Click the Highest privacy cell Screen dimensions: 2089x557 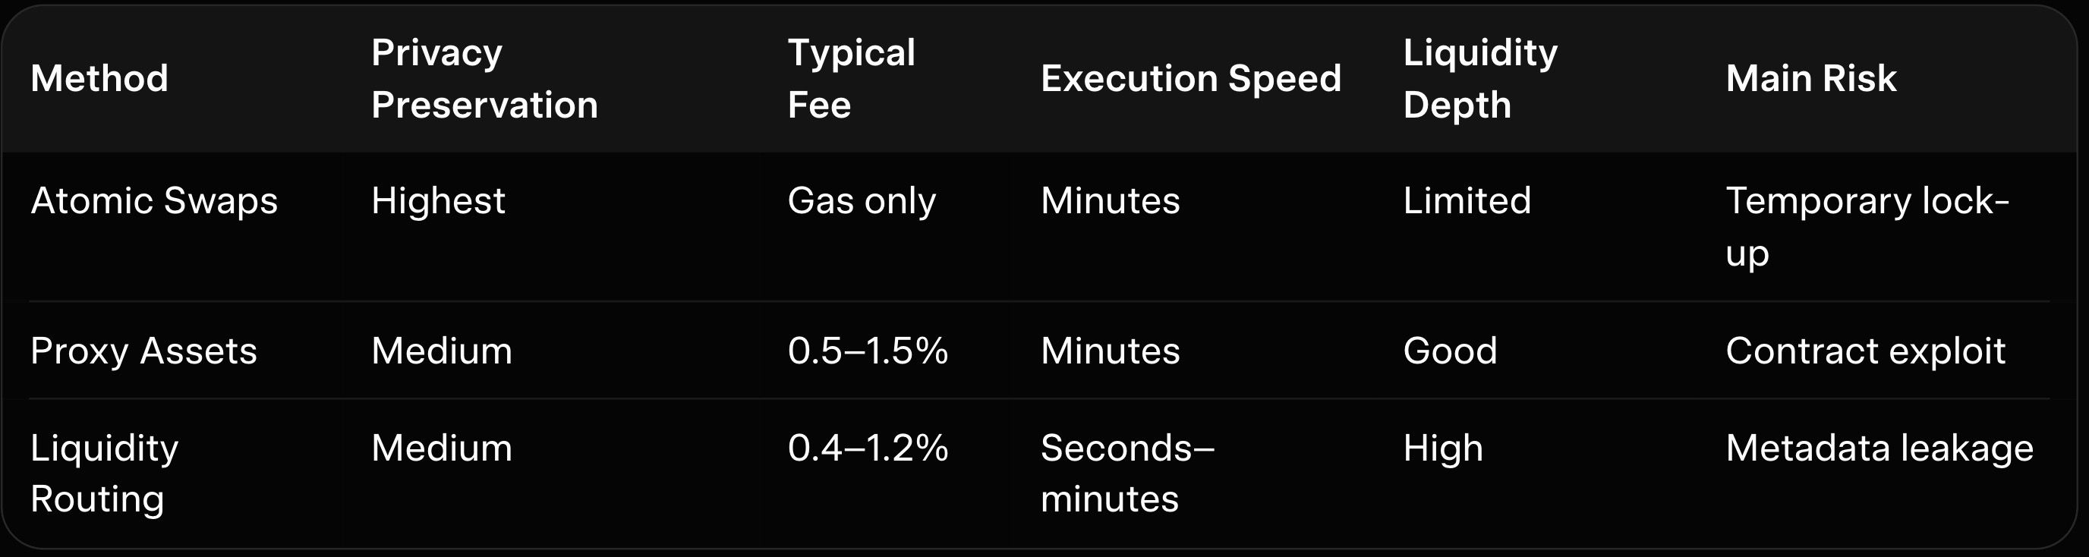pos(438,200)
